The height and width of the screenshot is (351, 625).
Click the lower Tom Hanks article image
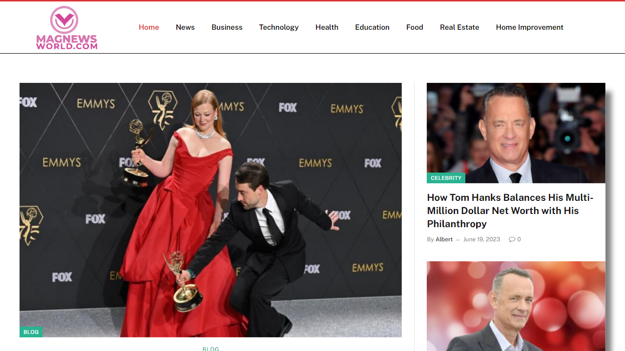516,306
